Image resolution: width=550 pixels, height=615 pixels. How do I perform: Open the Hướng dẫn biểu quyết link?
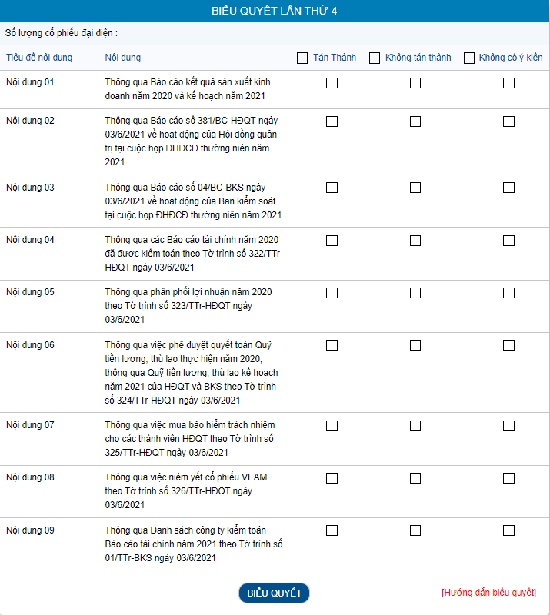coord(488,592)
